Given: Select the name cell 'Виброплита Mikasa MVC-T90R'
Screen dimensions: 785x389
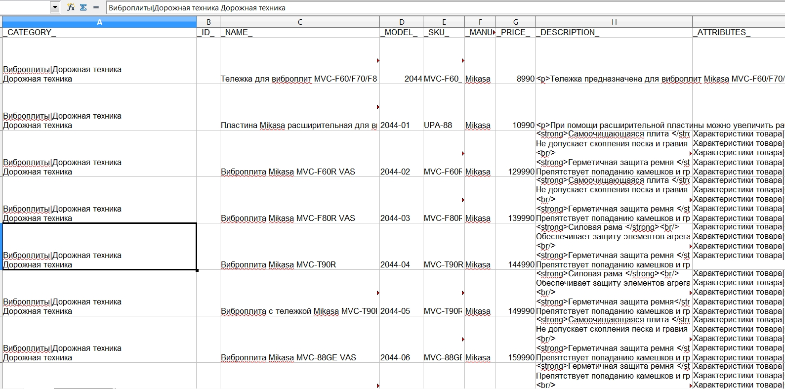Looking at the screenshot, I should click(300, 246).
